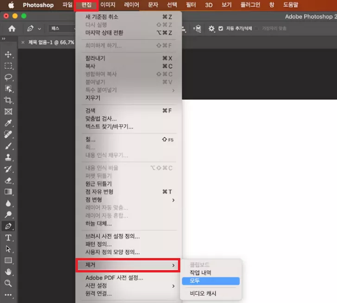The height and width of the screenshot is (303, 337).
Task: Choose 원근 뒤틀기 menu item
Action: coord(129,184)
